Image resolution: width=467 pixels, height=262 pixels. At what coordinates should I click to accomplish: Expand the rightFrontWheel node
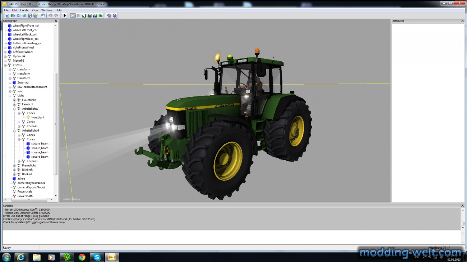(x=5, y=48)
